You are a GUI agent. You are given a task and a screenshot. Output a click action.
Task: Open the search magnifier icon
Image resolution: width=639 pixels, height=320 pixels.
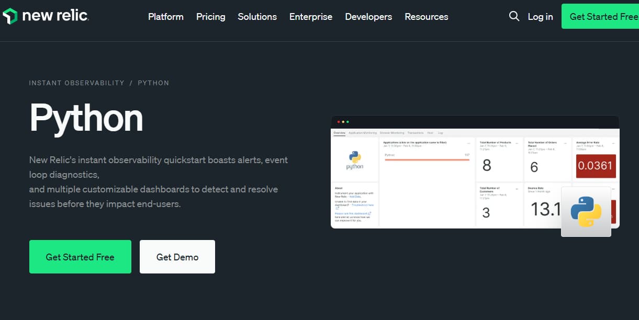tap(514, 16)
